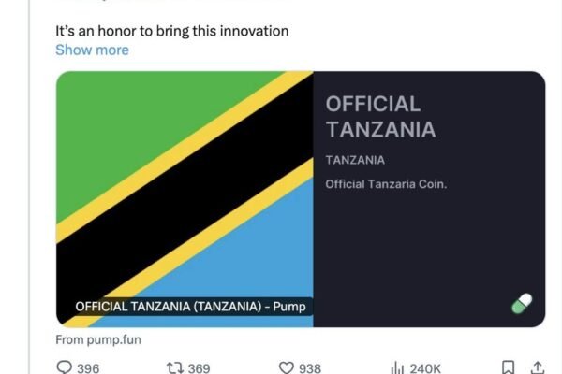The width and height of the screenshot is (562, 374).
Task: Open the From pump.fun source link
Action: click(98, 339)
